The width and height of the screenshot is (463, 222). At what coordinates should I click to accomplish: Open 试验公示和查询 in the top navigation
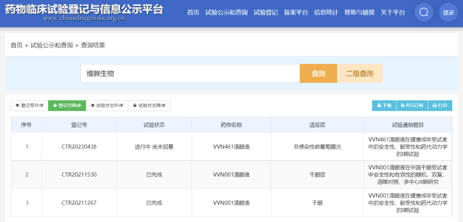tap(226, 12)
